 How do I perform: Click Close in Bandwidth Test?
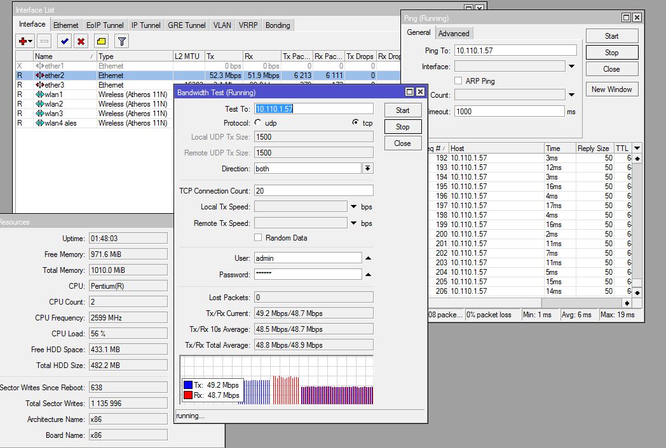click(x=403, y=143)
